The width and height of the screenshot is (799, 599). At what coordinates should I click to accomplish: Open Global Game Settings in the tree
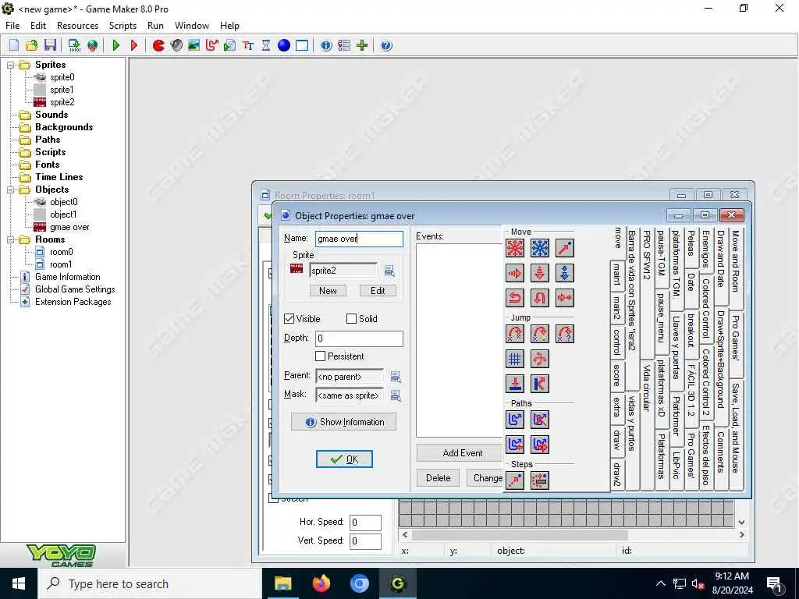pos(75,289)
